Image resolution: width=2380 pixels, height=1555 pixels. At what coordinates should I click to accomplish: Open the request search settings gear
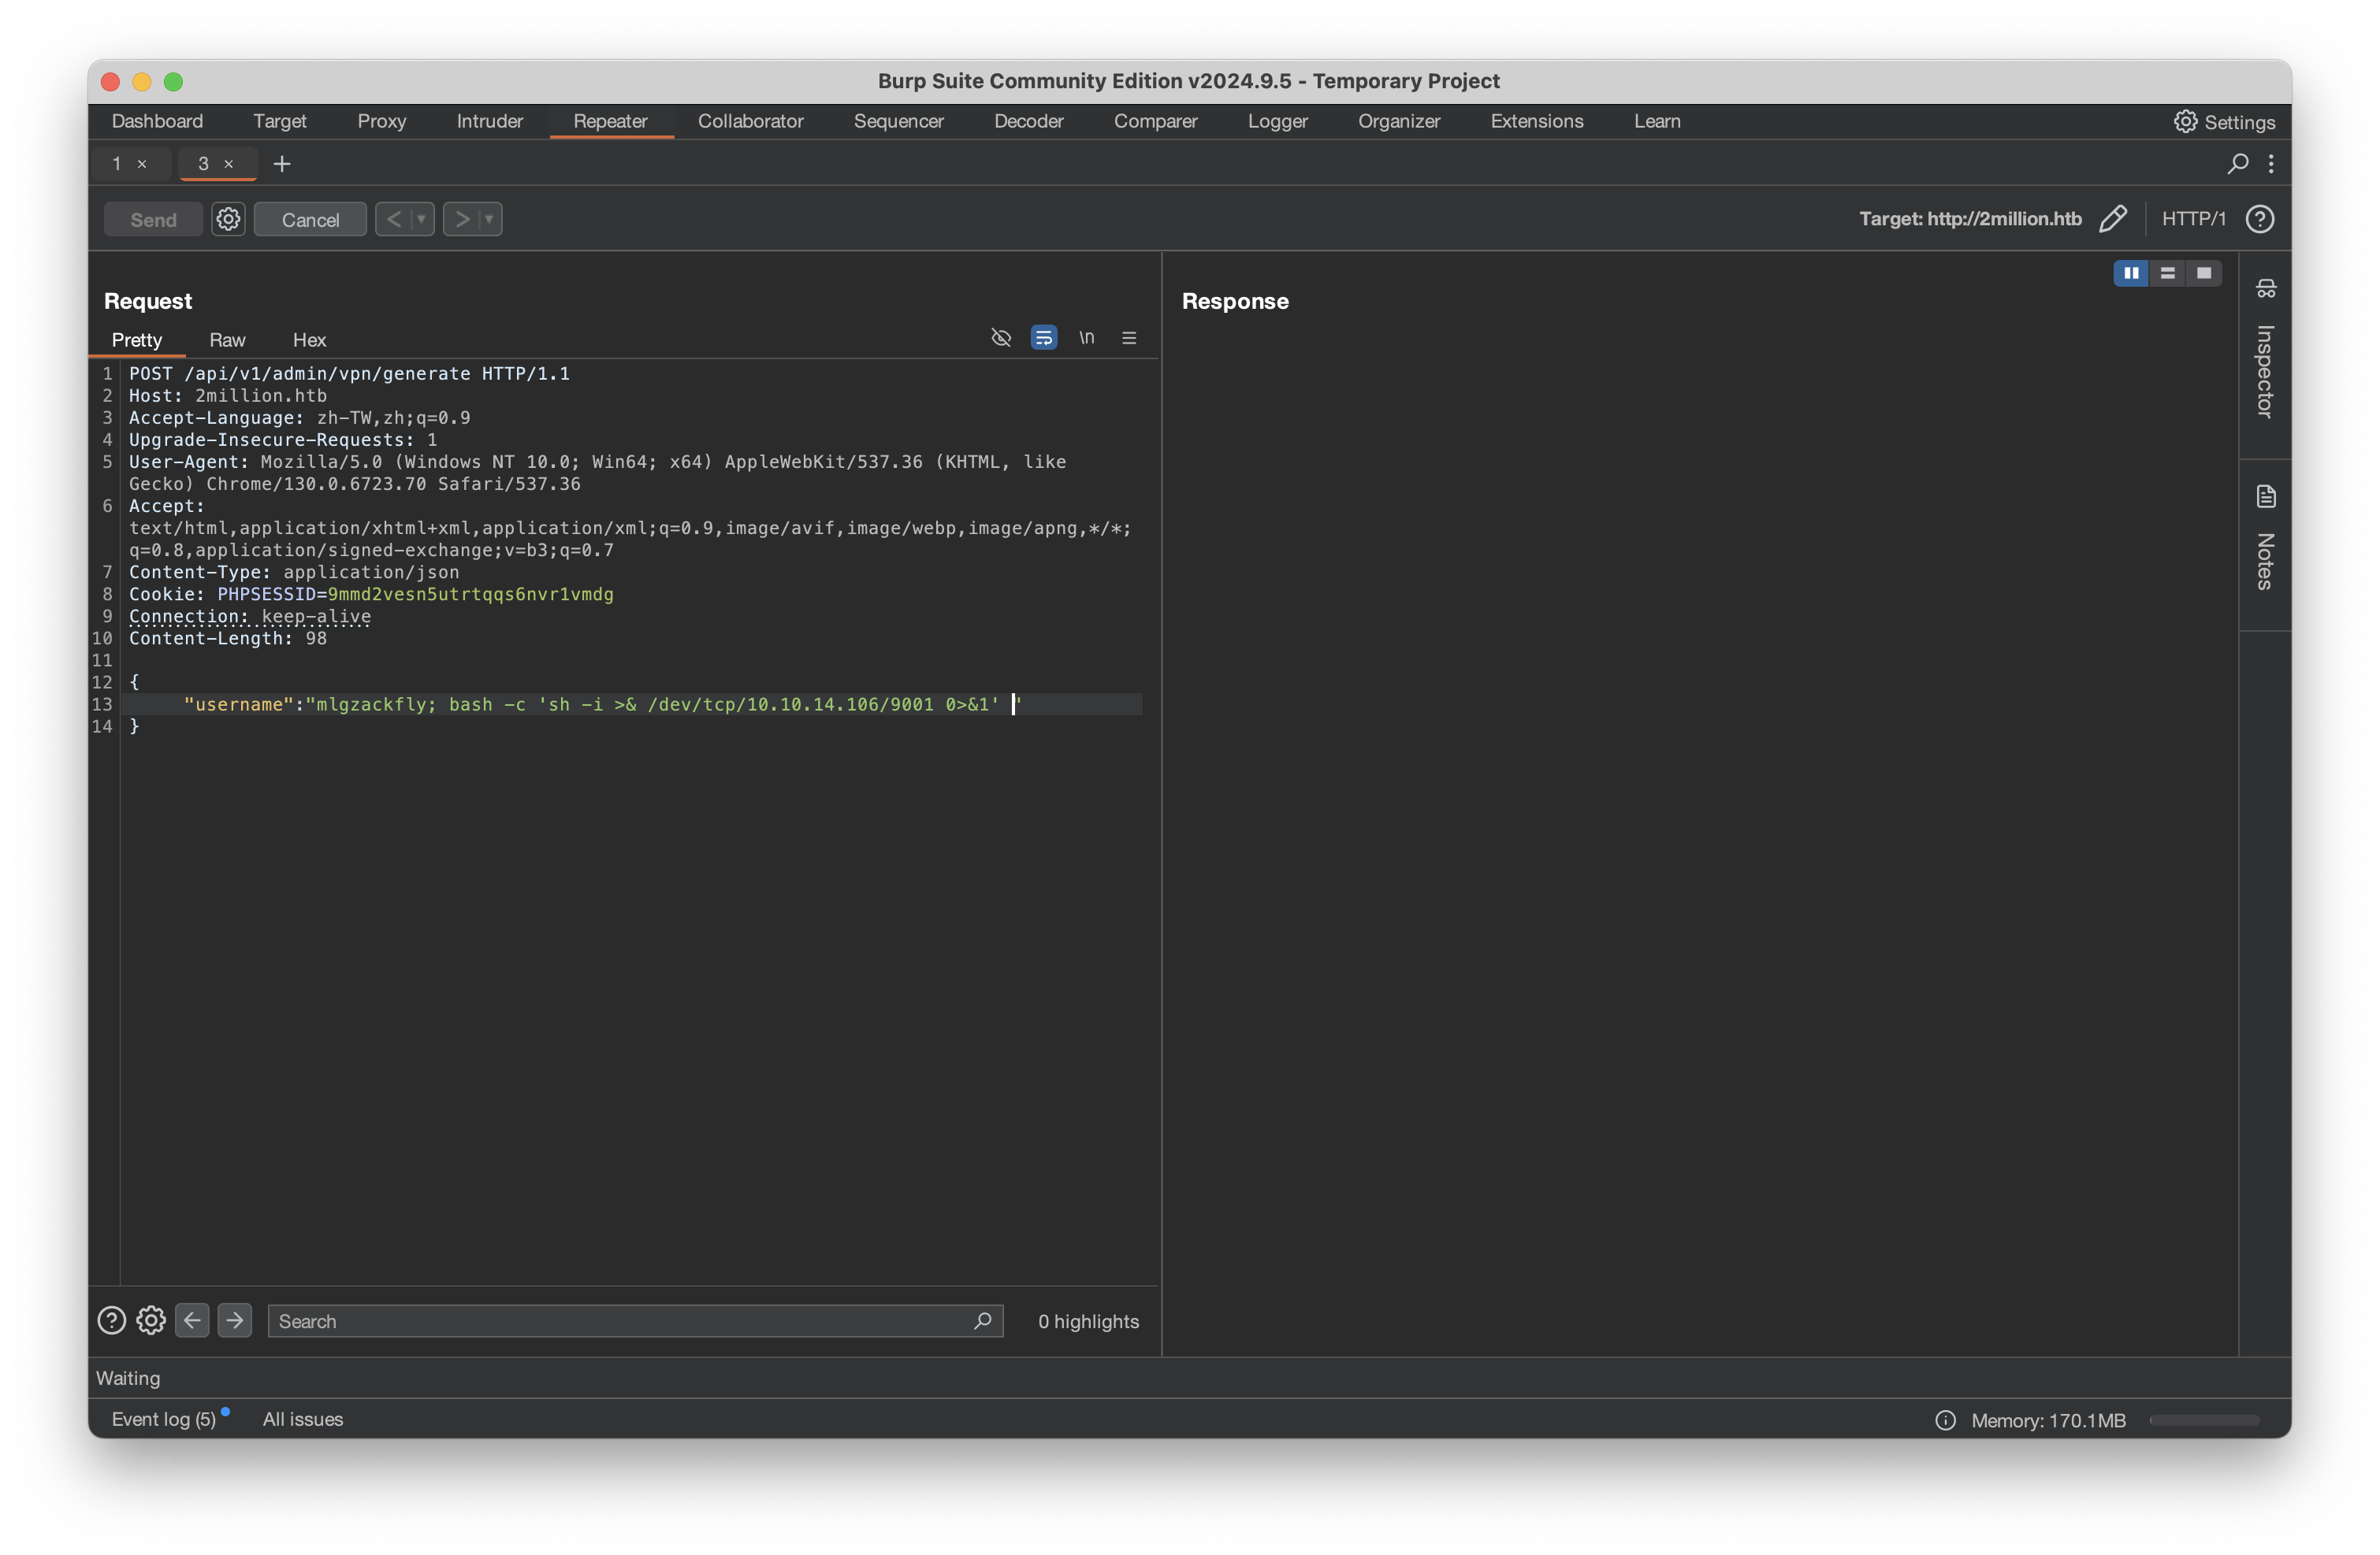[x=151, y=1320]
